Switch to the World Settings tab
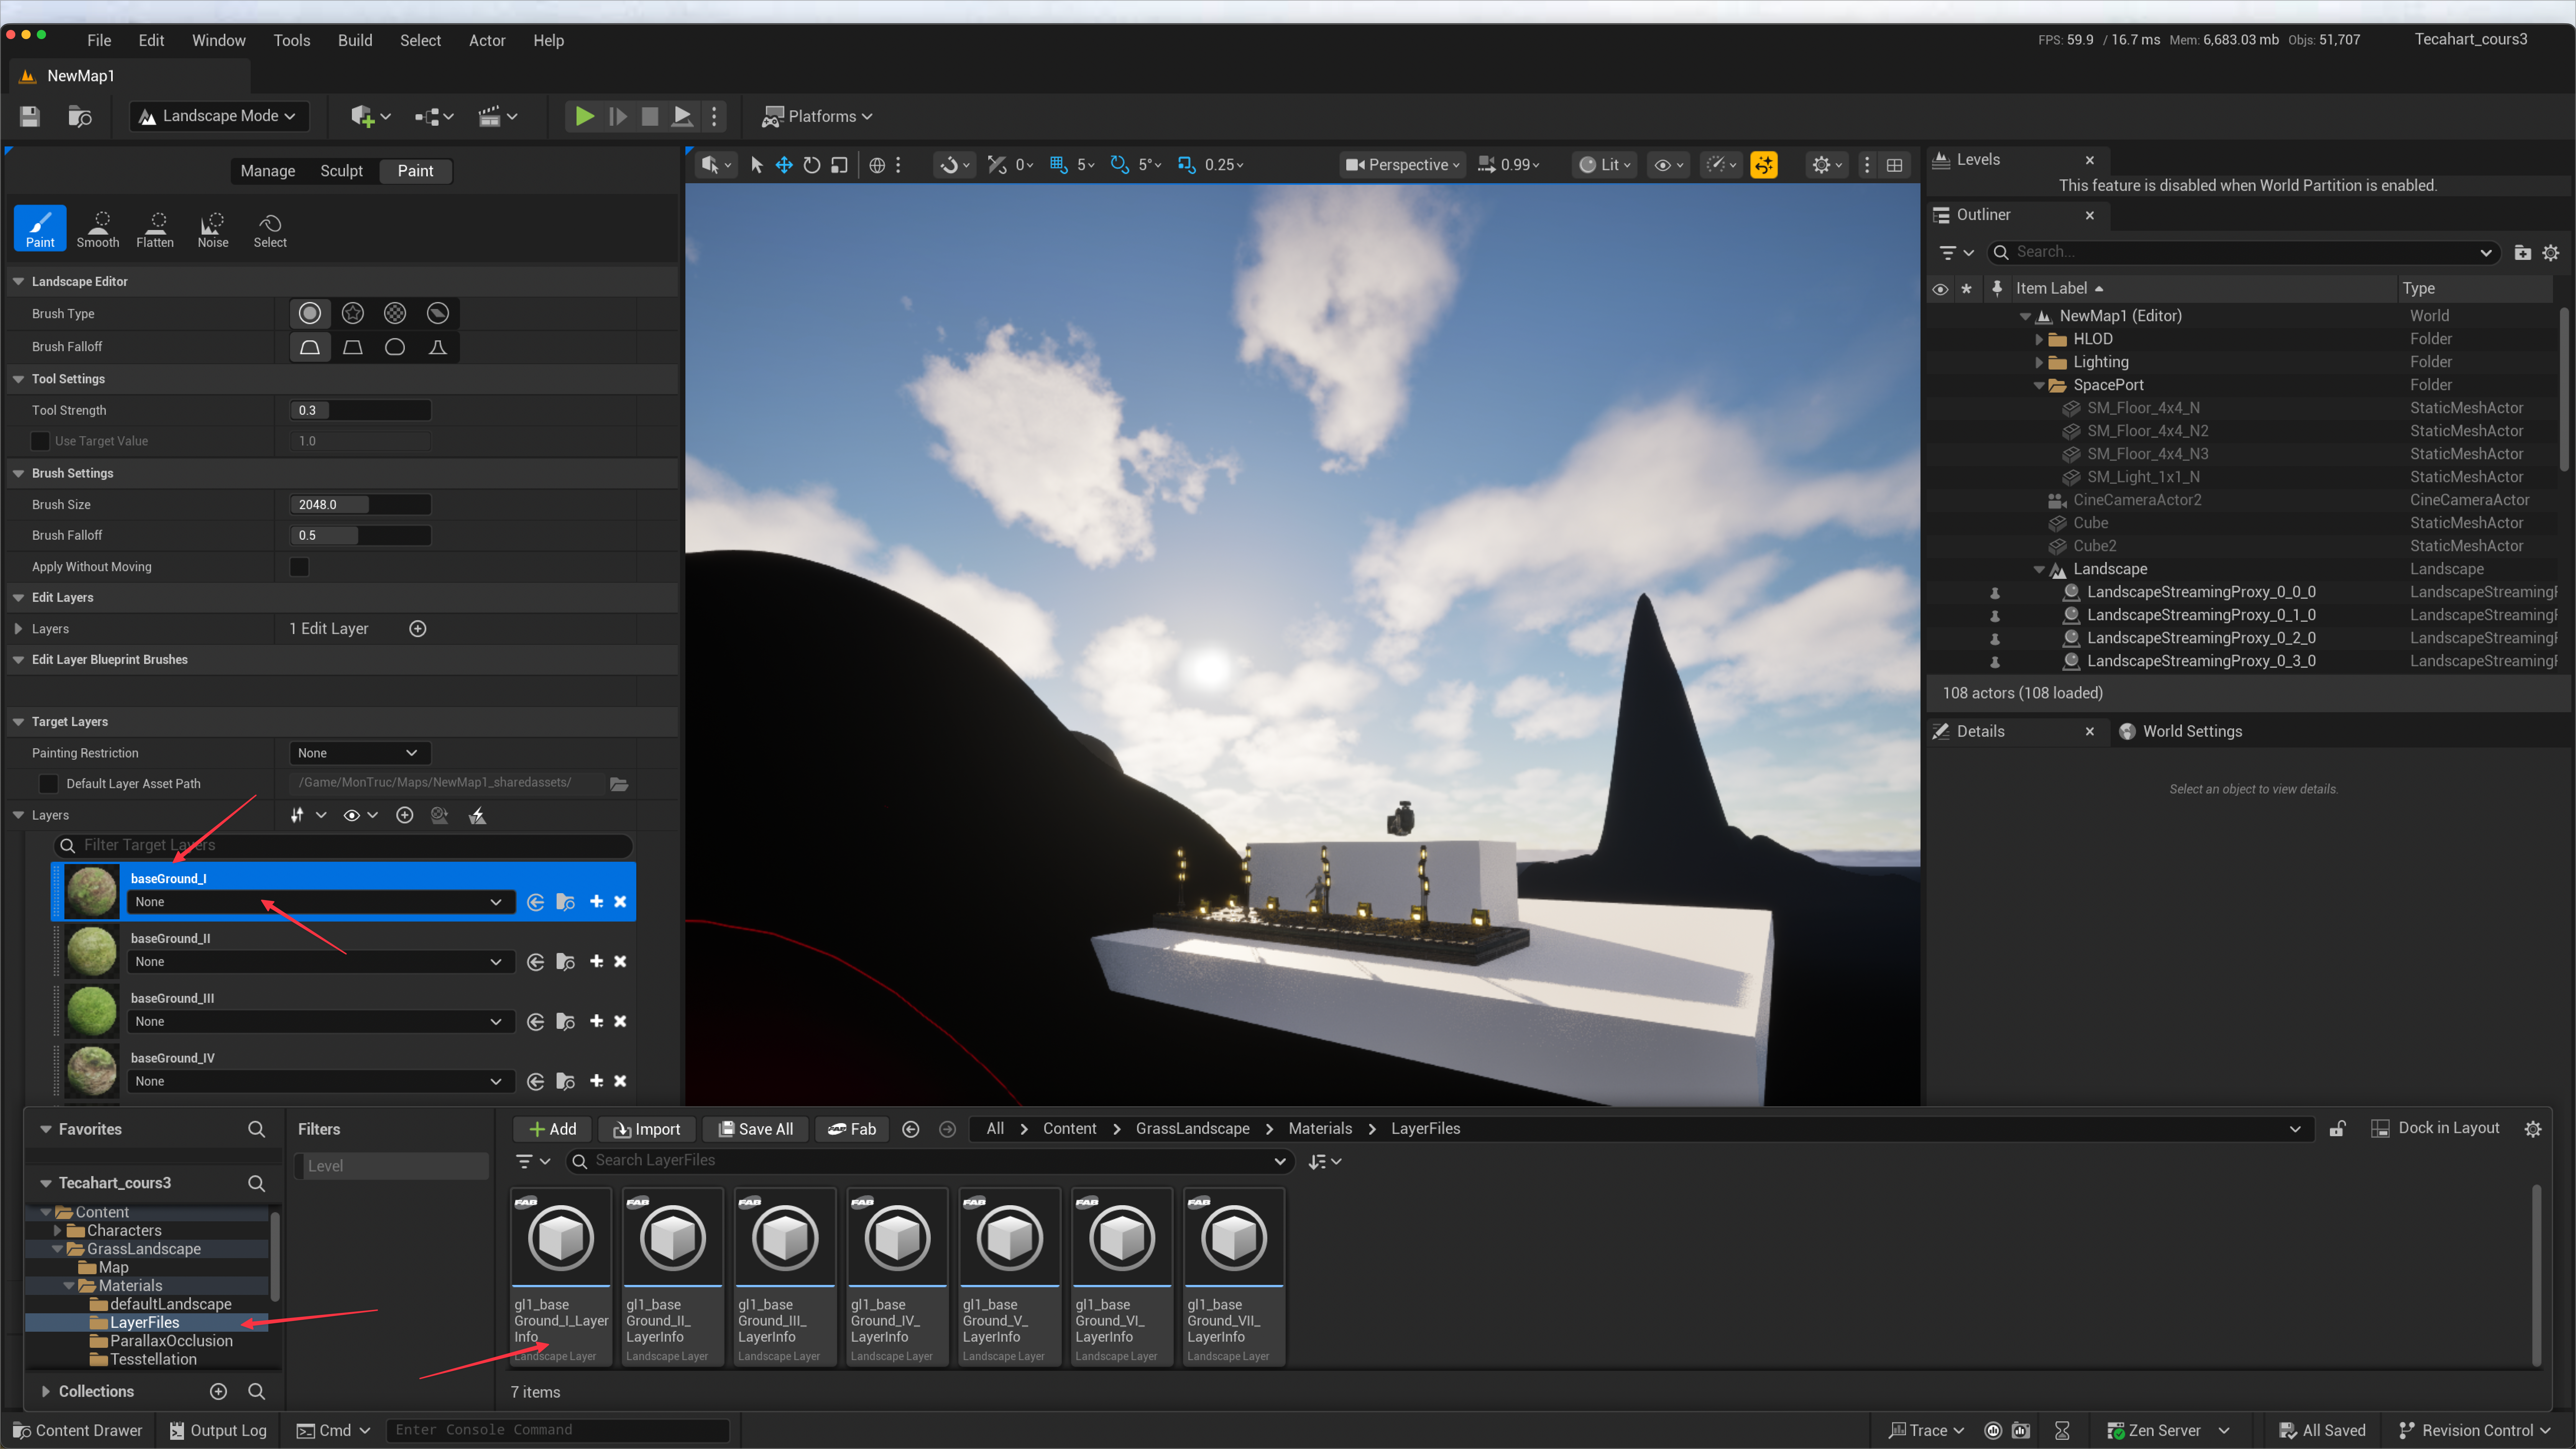This screenshot has height=1449, width=2576. pyautogui.click(x=2181, y=732)
